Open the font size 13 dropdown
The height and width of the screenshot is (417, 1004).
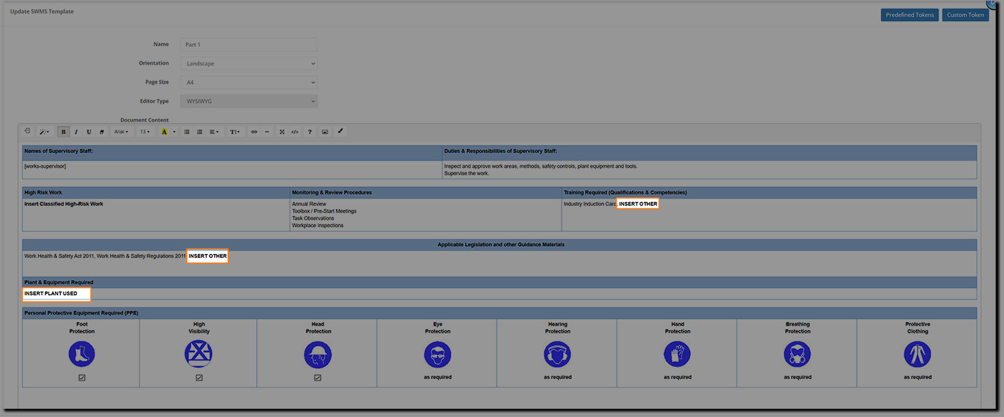[x=145, y=132]
